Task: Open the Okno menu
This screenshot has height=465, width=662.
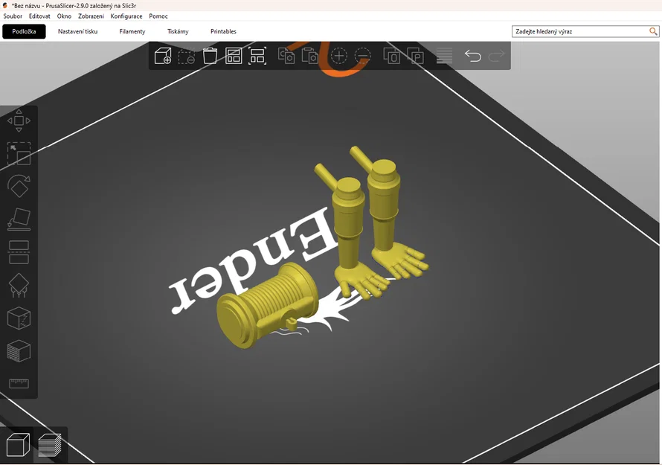Action: tap(64, 16)
